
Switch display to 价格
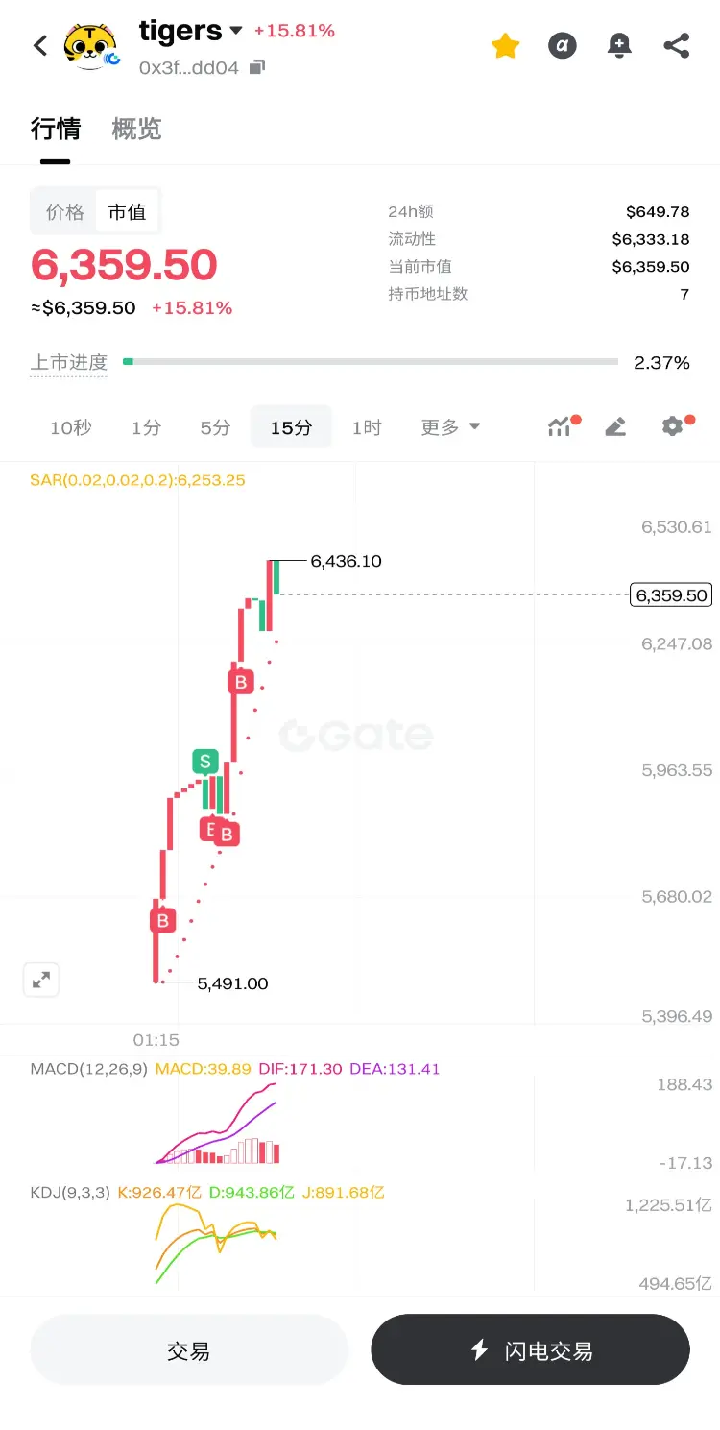point(65,212)
